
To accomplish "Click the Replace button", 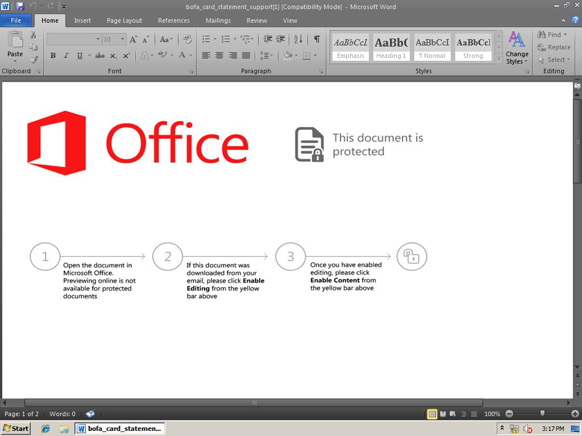I will [554, 47].
